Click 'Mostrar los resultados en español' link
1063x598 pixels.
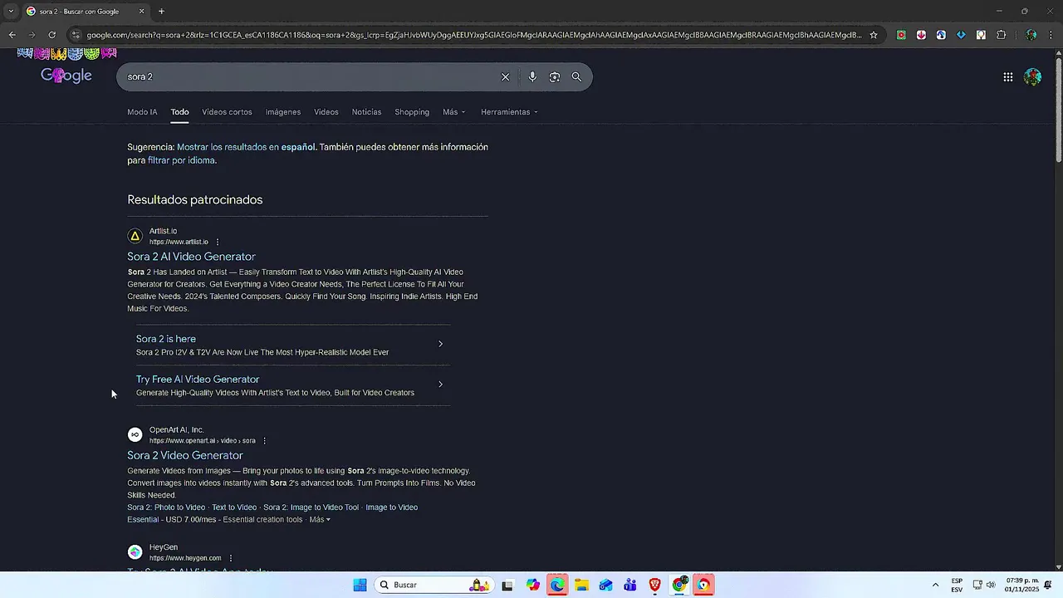click(x=246, y=147)
